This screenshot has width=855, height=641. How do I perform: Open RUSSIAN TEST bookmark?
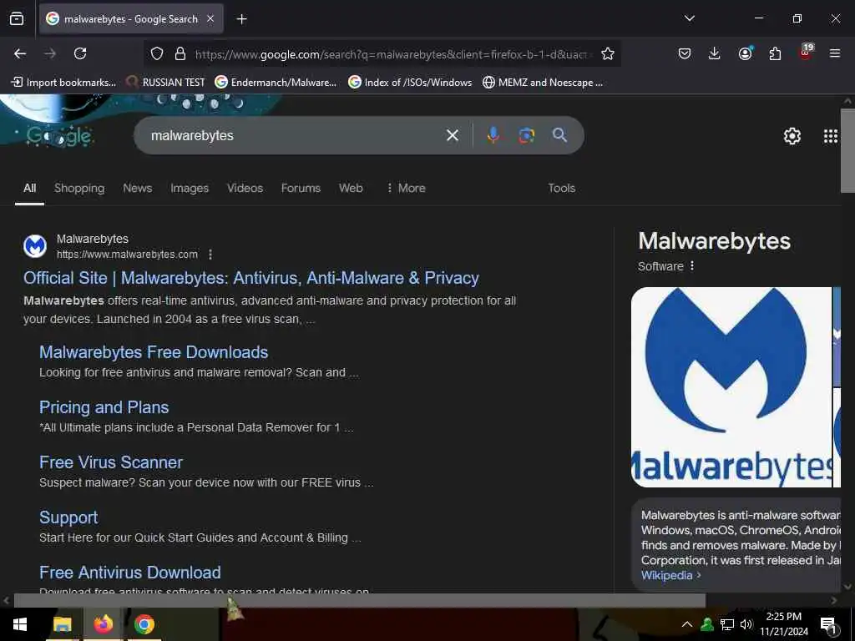(x=166, y=83)
